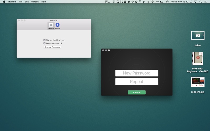Open the Apple logo menu
The image size is (210, 131).
tap(4, 2)
